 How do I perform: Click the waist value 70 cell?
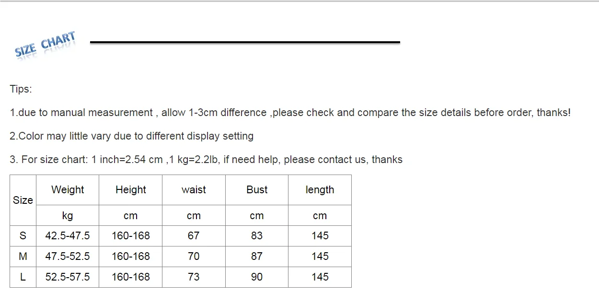pyautogui.click(x=194, y=257)
